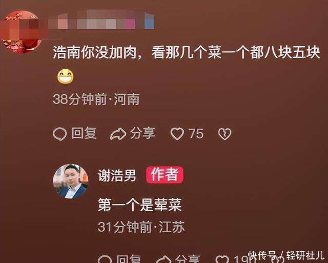Image resolution: width=328 pixels, height=263 pixels.
Task: Click the 75 like count
Action: click(x=196, y=133)
